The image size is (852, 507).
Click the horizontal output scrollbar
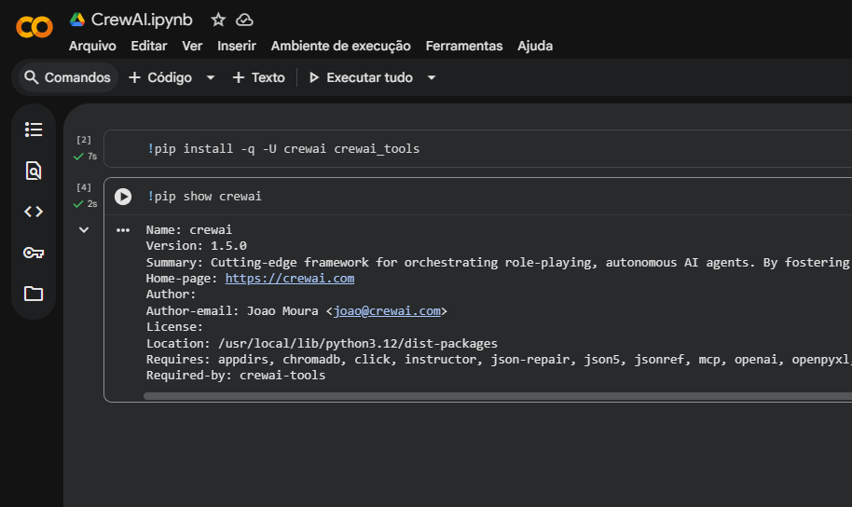point(497,396)
